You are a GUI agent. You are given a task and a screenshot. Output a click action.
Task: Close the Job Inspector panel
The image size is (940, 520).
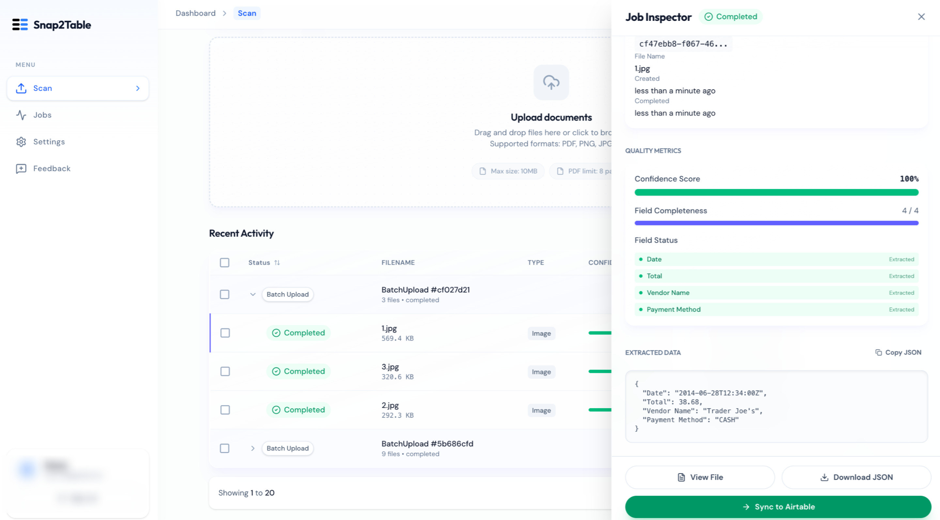point(921,17)
